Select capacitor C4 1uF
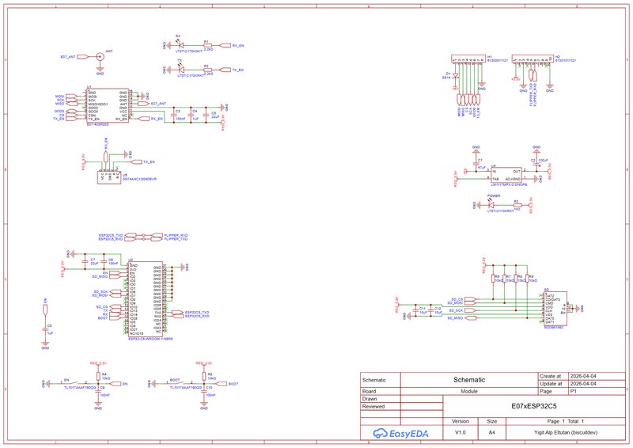 (x=189, y=115)
